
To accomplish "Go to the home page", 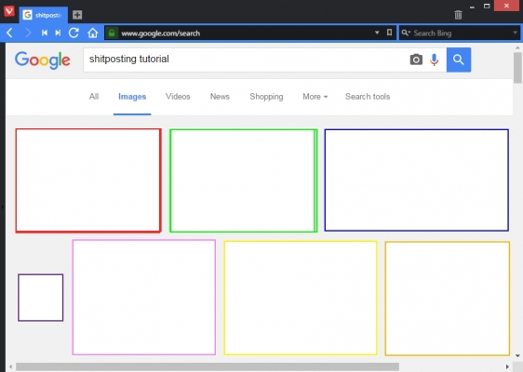I will tap(93, 33).
